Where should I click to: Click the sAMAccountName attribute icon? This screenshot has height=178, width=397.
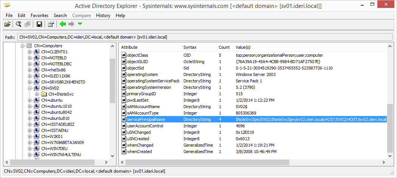click(x=124, y=107)
